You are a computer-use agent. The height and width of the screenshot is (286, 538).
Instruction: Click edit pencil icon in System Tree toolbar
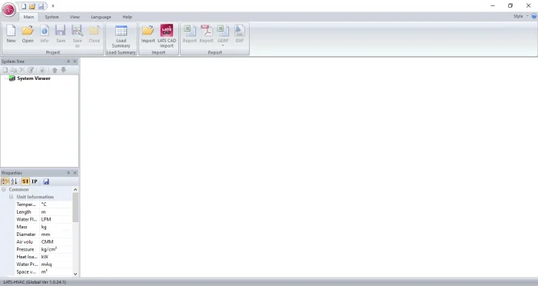point(31,70)
